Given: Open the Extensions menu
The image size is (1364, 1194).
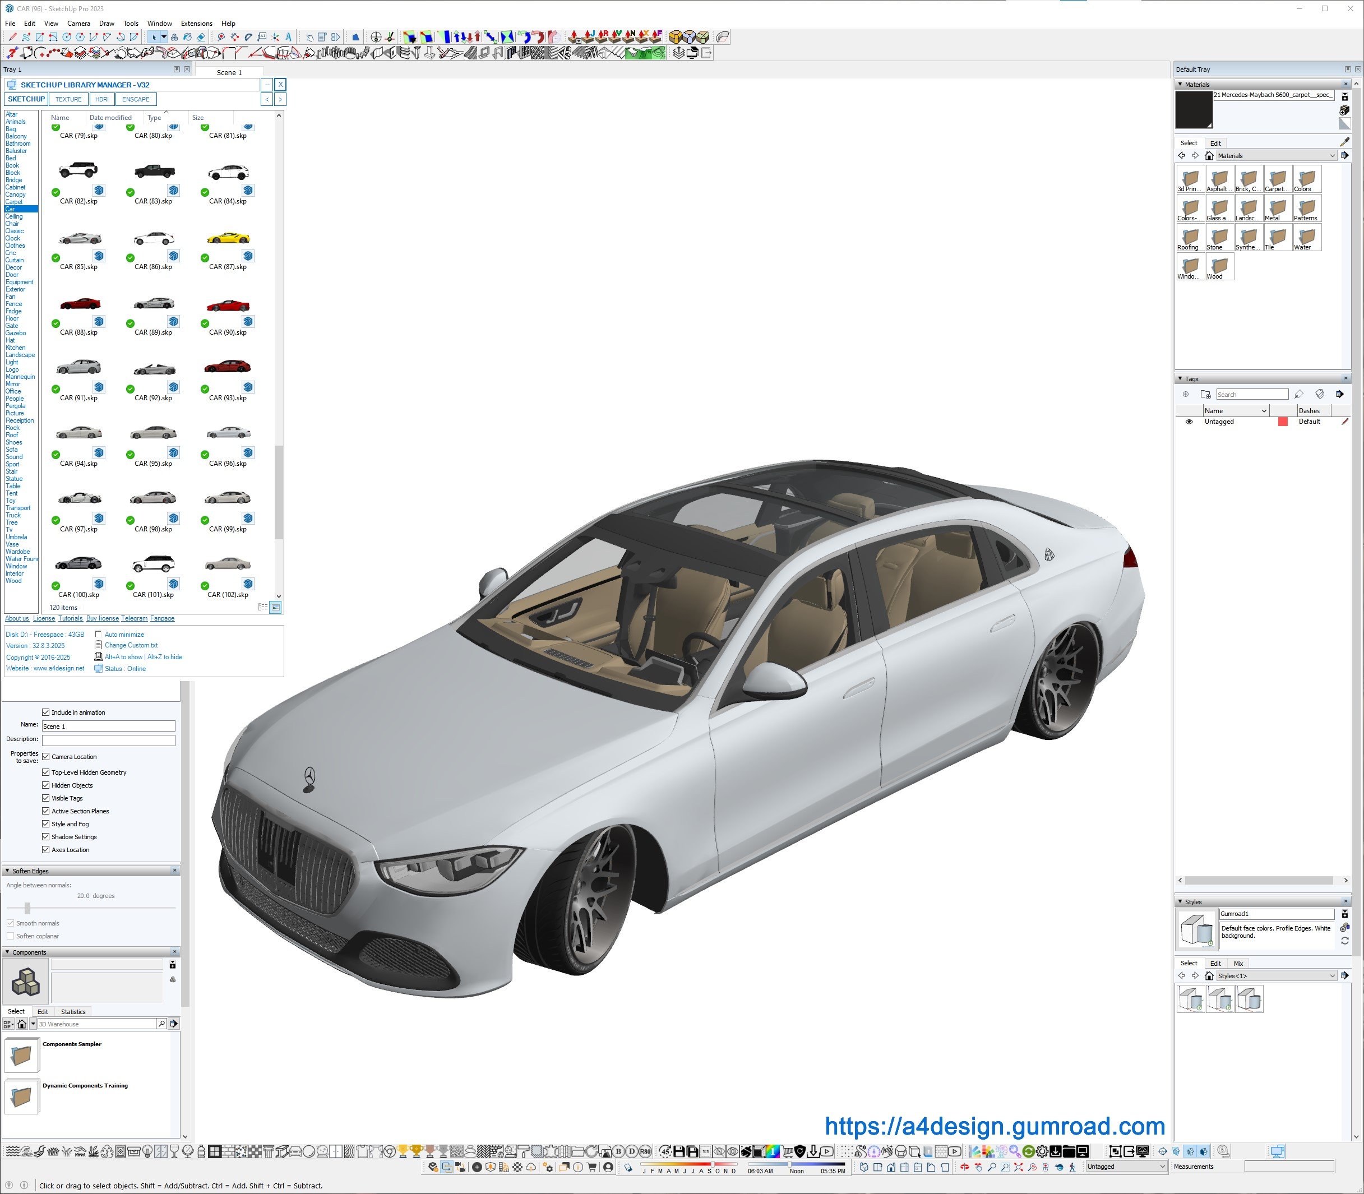Looking at the screenshot, I should tap(197, 24).
